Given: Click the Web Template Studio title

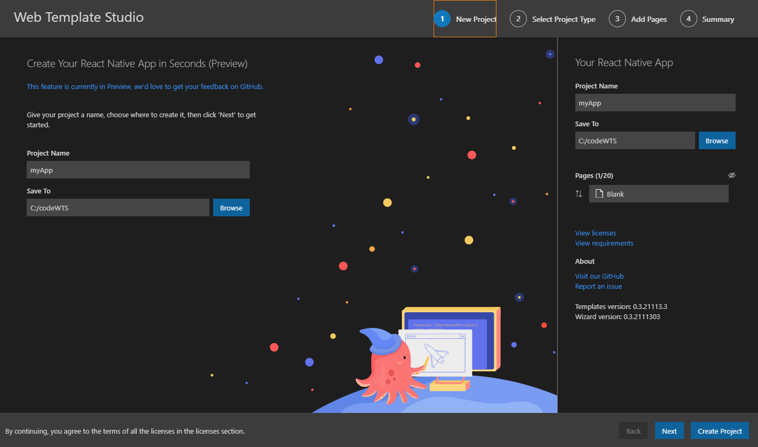Looking at the screenshot, I should click(79, 17).
